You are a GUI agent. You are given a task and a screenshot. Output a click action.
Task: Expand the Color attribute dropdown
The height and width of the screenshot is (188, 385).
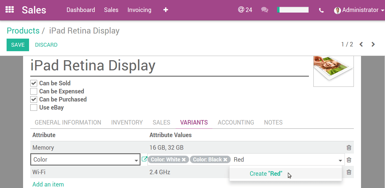click(136, 160)
